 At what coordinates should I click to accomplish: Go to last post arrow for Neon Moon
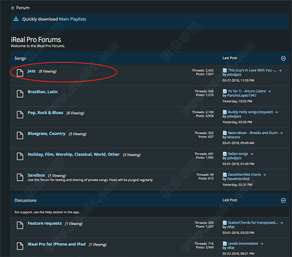coord(281,133)
